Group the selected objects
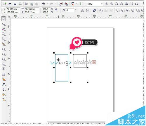The image size is (146, 126). pyautogui.click(x=101, y=10)
